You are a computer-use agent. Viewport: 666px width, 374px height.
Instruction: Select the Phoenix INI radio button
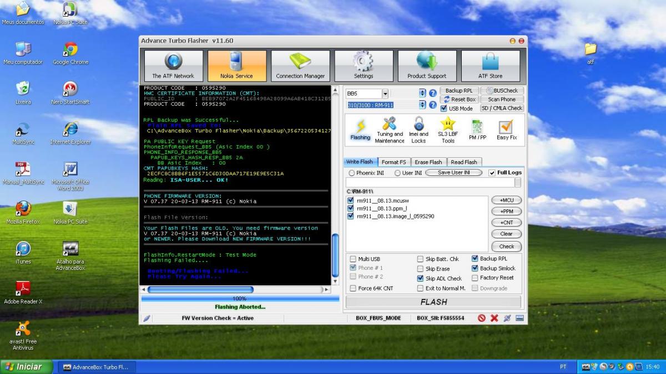pos(352,173)
